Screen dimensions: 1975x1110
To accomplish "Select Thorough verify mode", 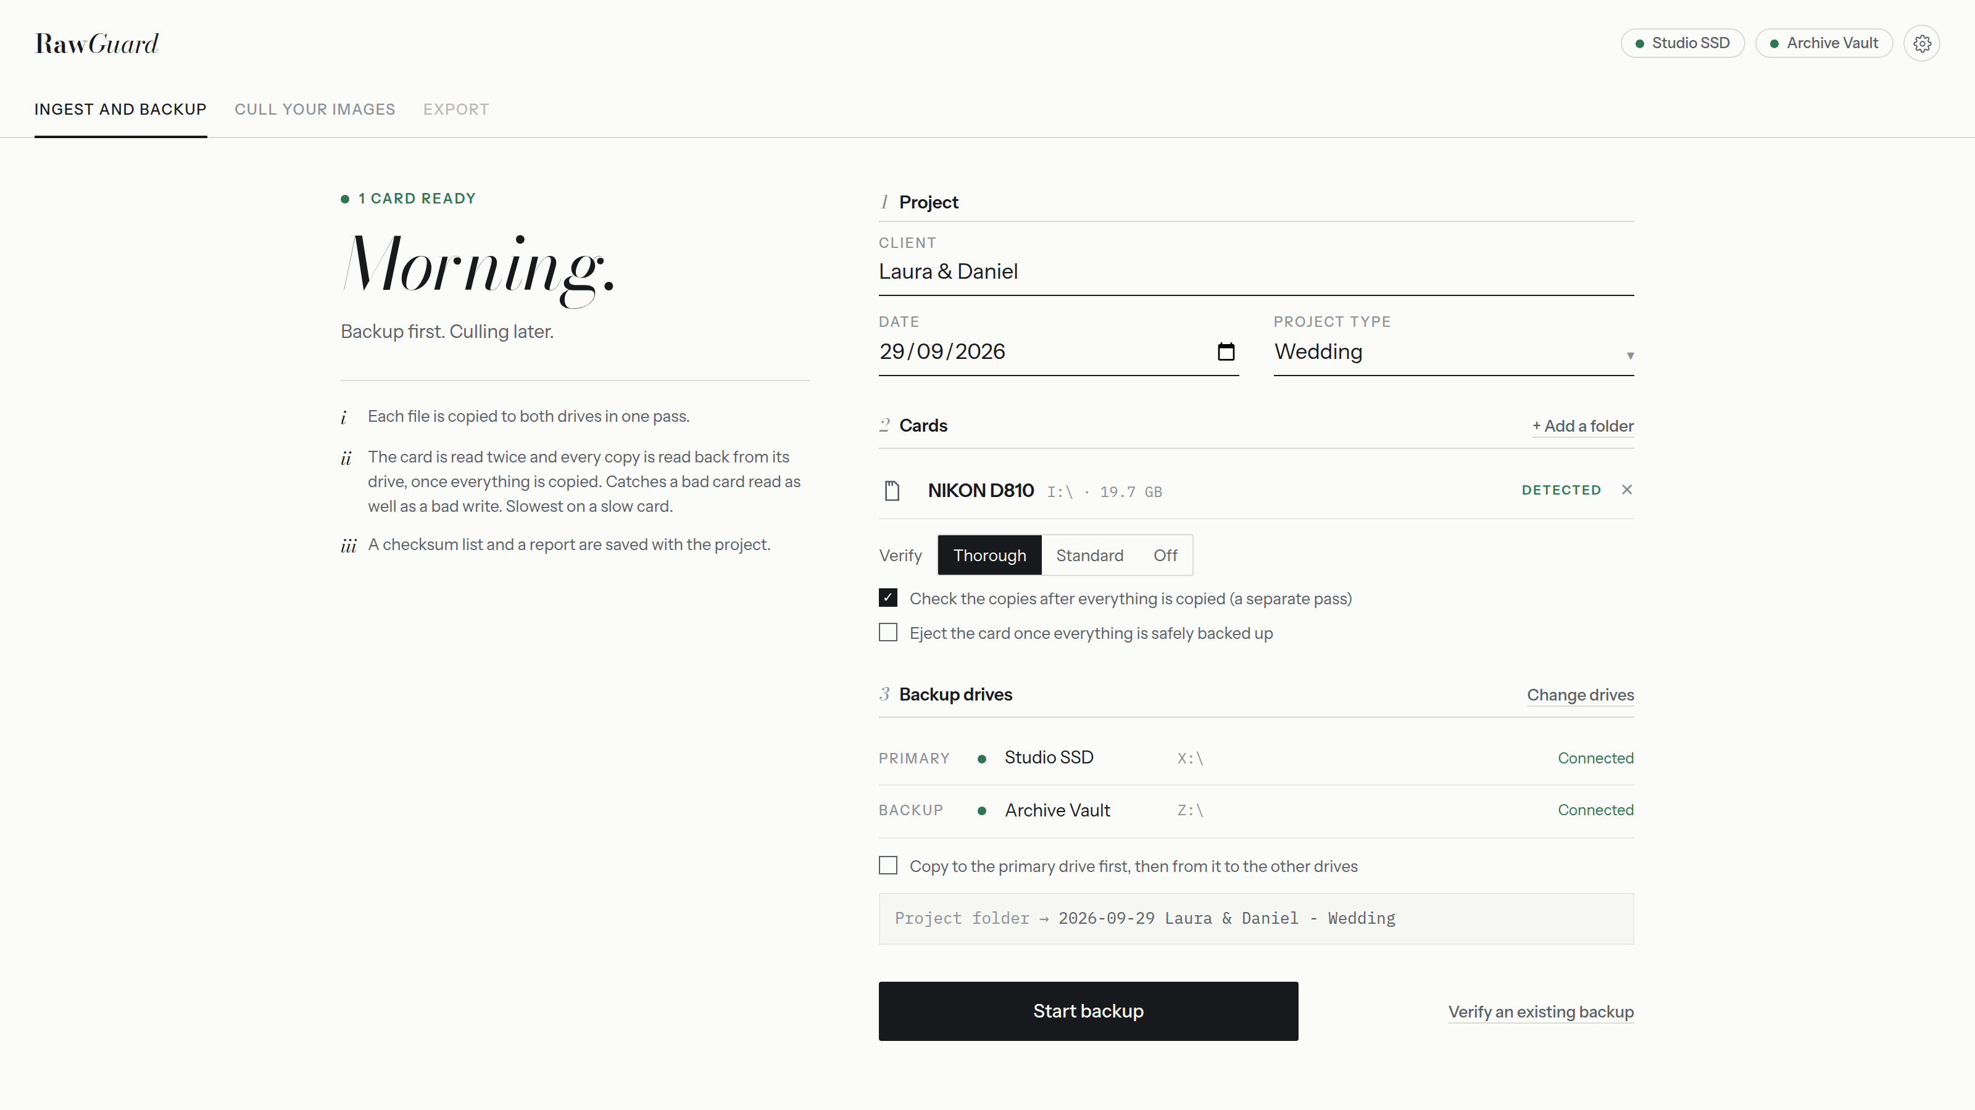I will (989, 556).
